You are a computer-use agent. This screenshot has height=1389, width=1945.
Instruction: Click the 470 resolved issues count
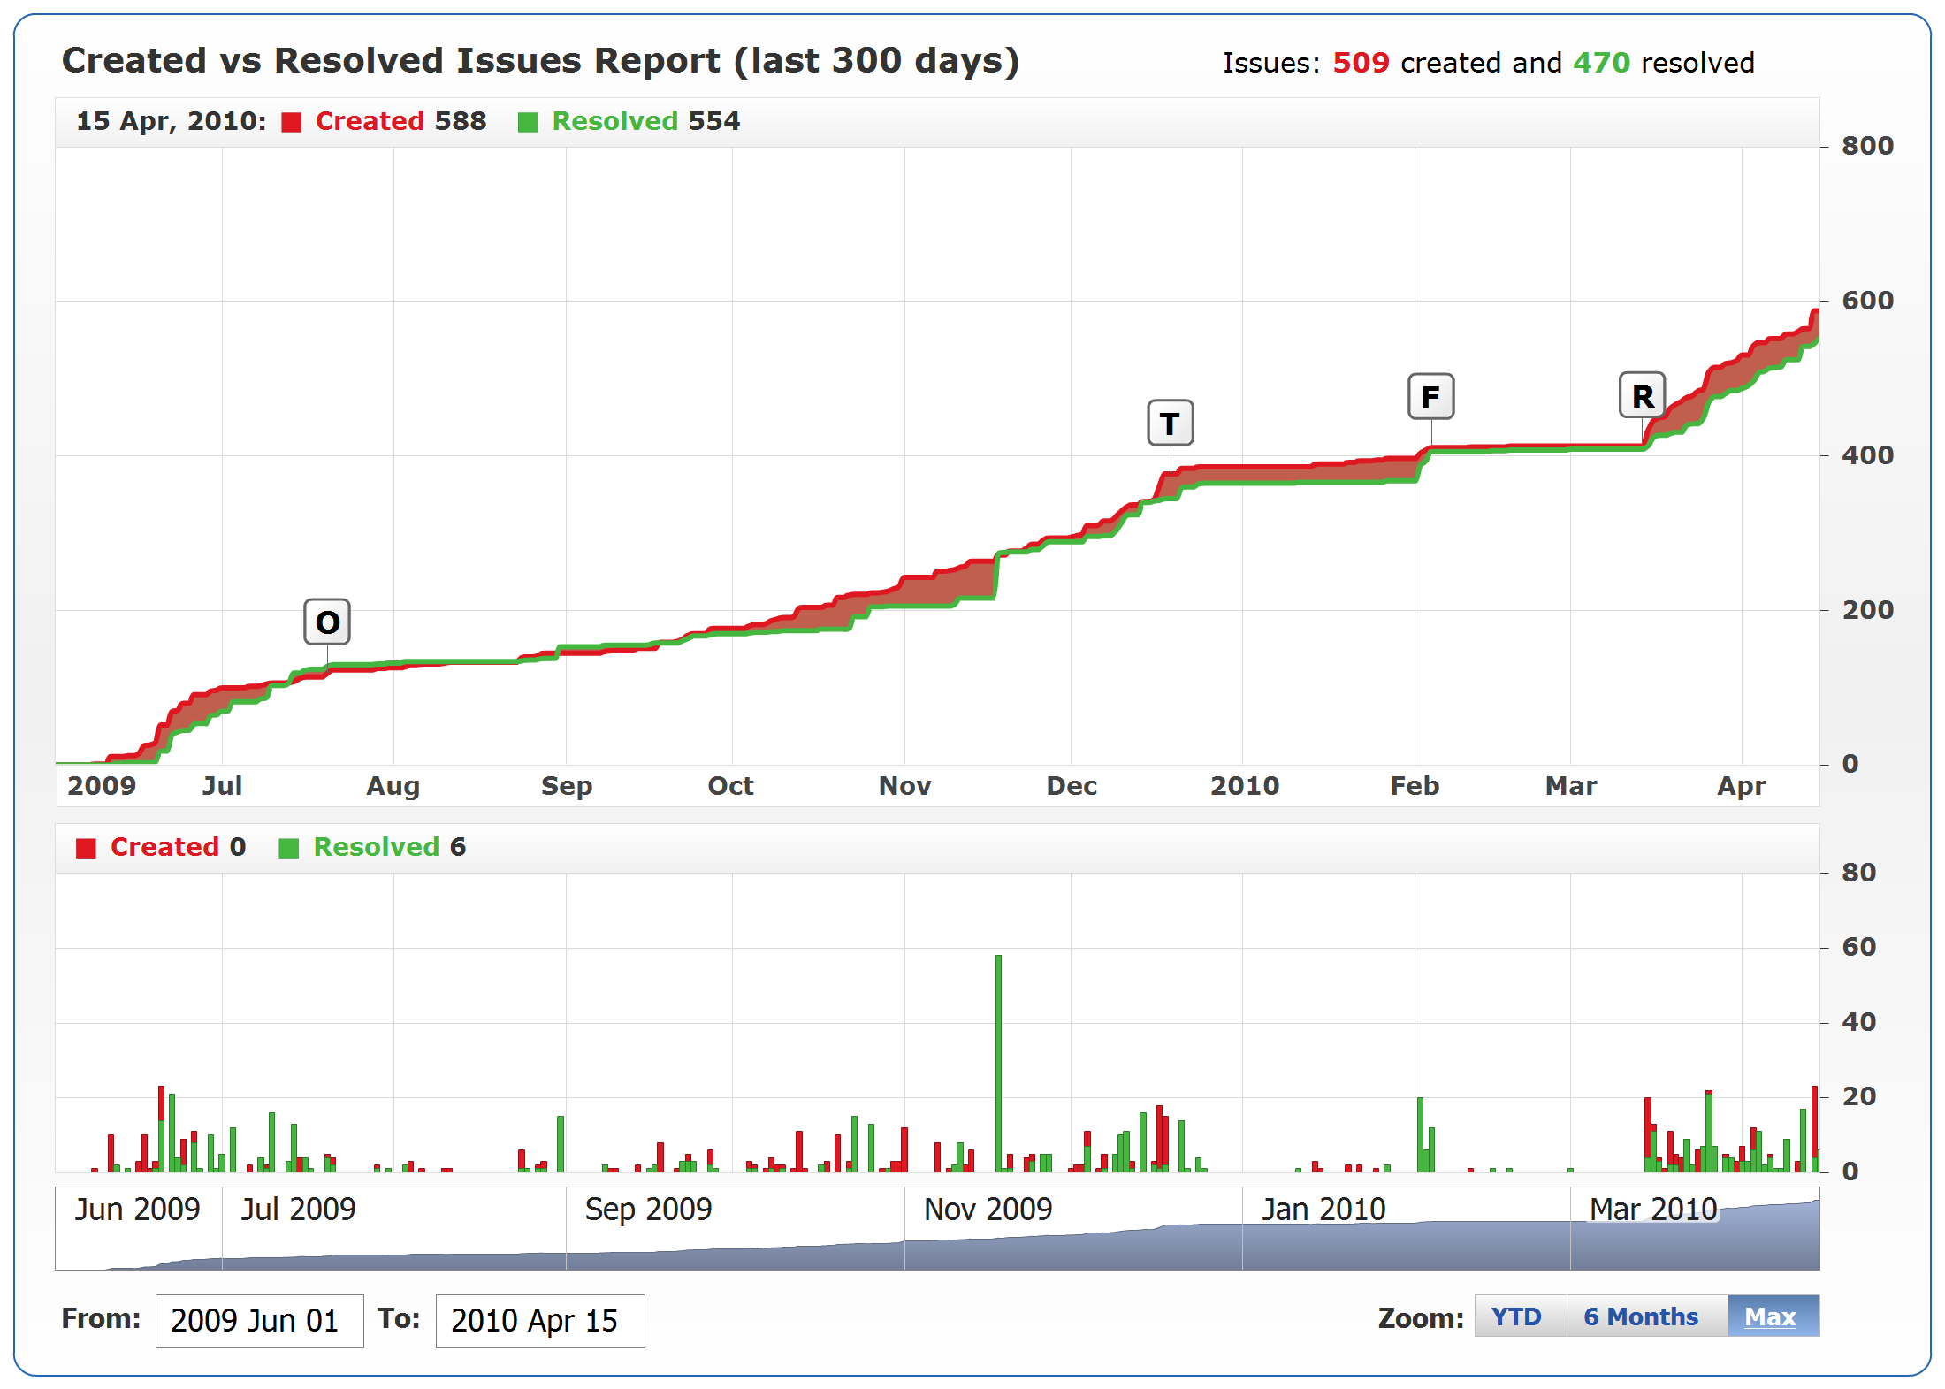pos(1601,63)
